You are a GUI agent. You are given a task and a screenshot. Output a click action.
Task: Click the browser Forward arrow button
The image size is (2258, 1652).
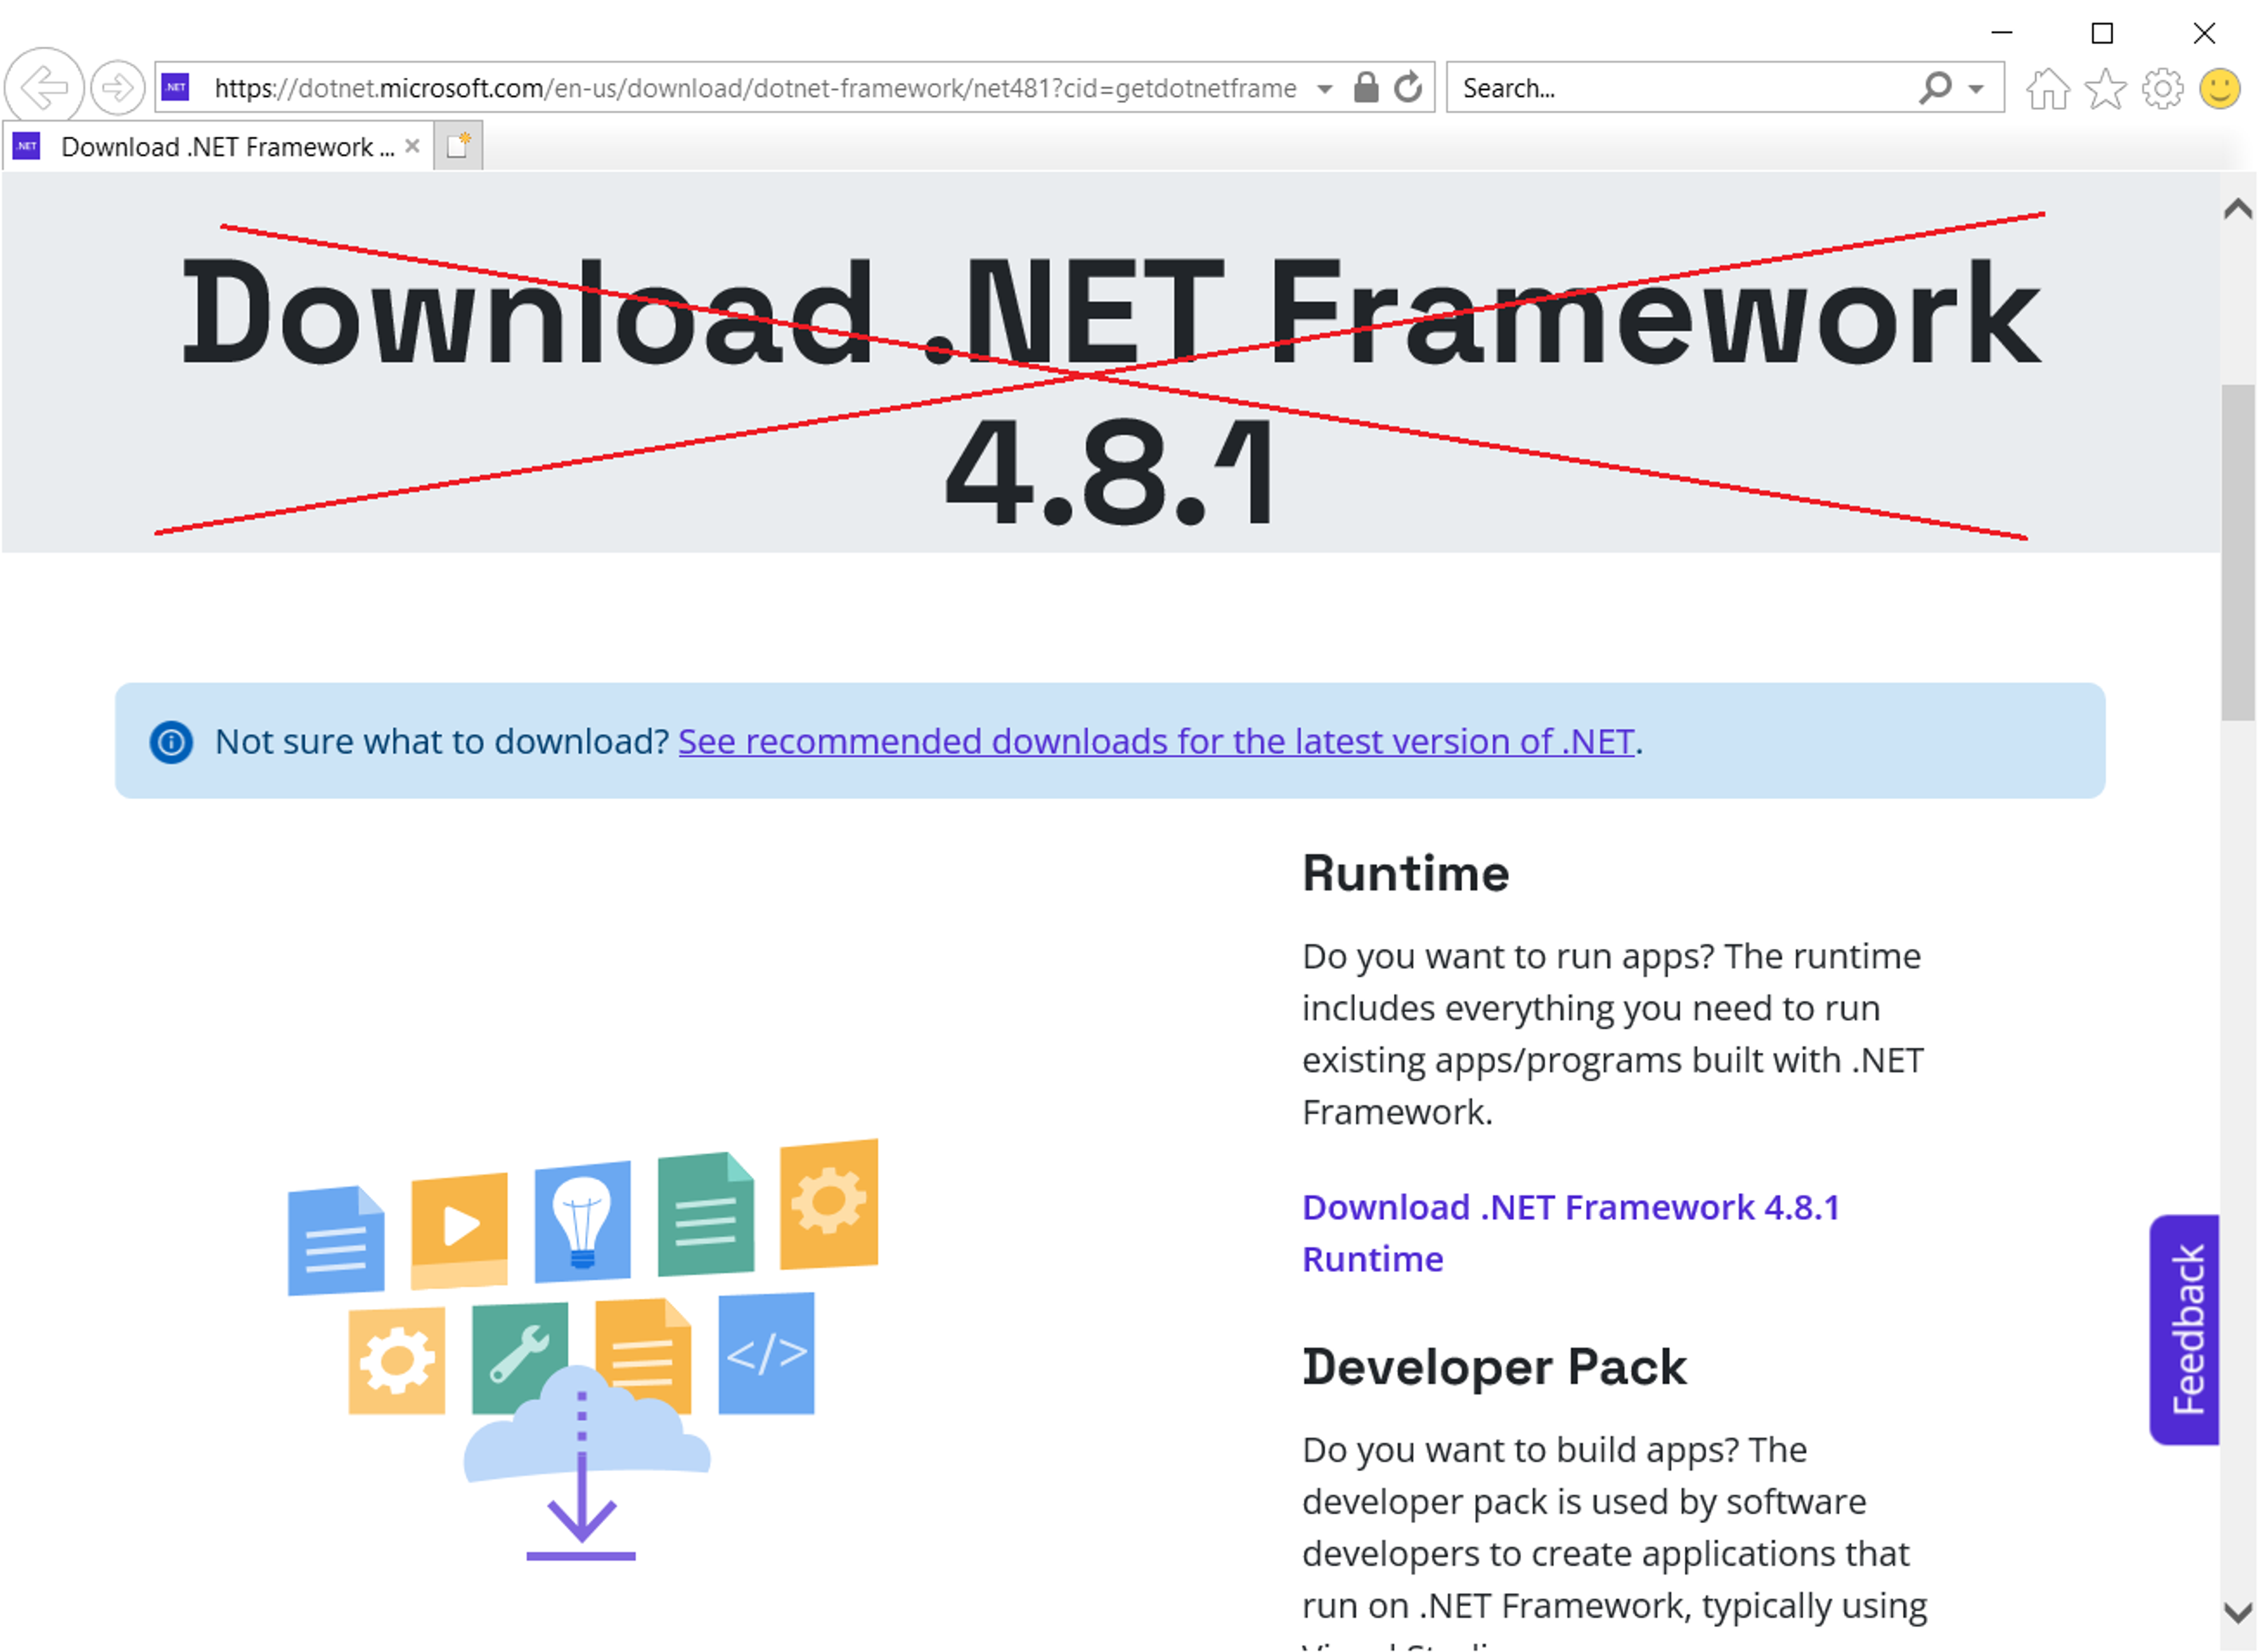click(118, 88)
